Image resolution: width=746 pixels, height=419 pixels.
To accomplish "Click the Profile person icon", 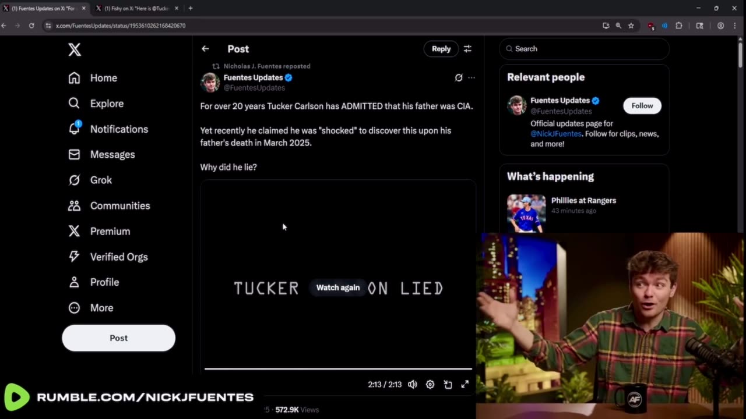I will tap(74, 282).
